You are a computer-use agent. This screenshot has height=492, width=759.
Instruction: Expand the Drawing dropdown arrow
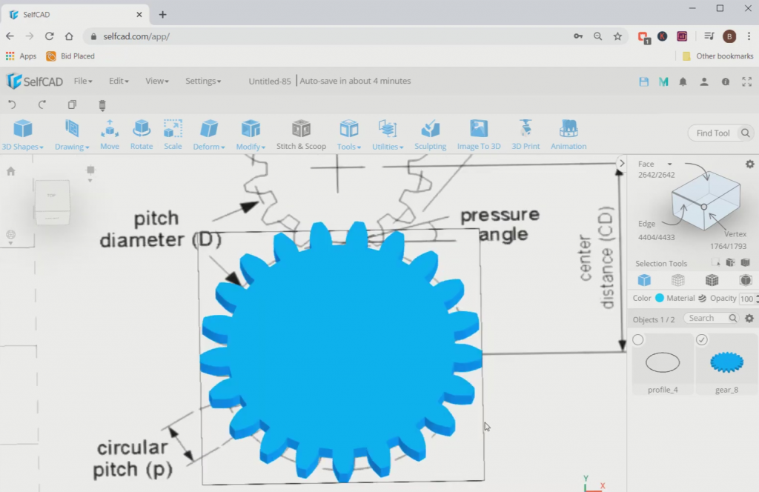pos(87,147)
